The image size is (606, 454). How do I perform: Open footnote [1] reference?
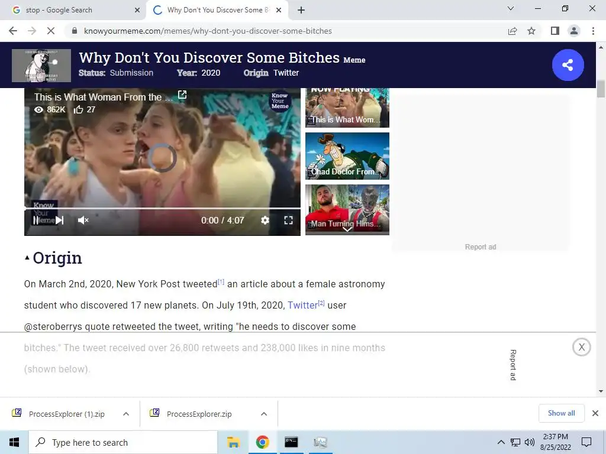pos(221,282)
